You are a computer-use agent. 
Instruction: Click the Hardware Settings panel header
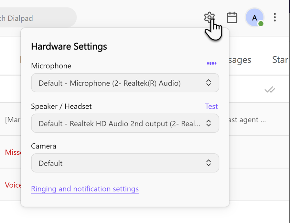click(x=69, y=46)
